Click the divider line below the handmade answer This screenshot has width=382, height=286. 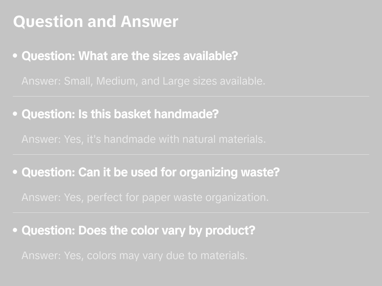point(191,154)
